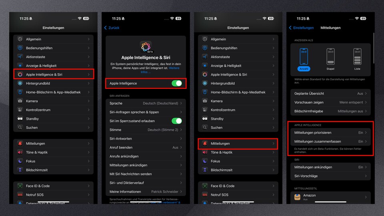Tap Suchen magnifier icon in leftmost screen
The height and width of the screenshot is (216, 384).
click(x=20, y=127)
